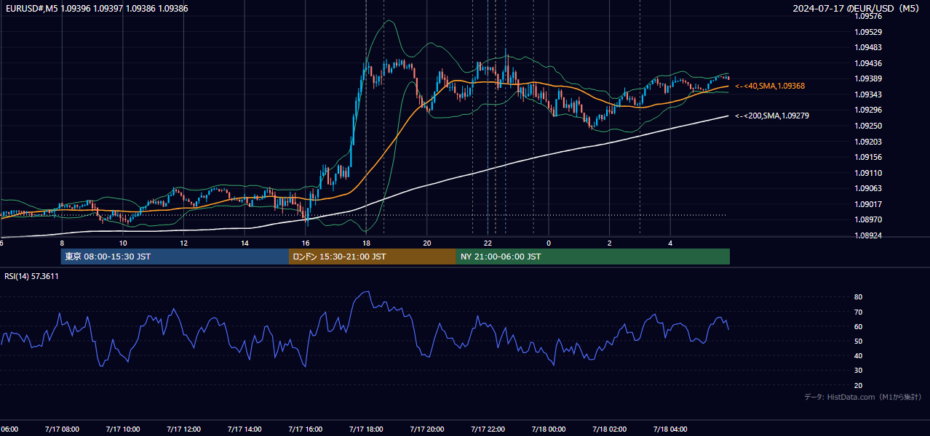Image resolution: width=930 pixels, height=436 pixels.
Task: Click the 7/17 14:00 bottom time label
Action: click(x=245, y=429)
